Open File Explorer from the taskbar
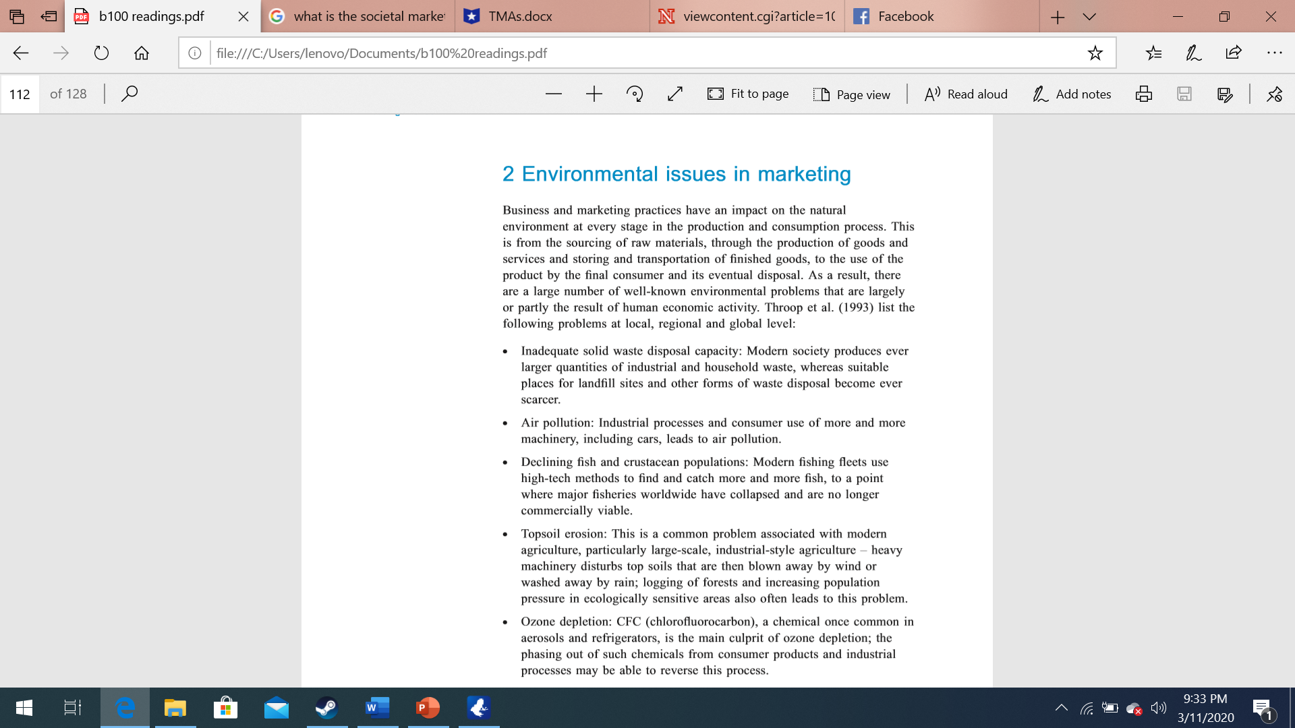This screenshot has width=1295, height=728. [175, 708]
